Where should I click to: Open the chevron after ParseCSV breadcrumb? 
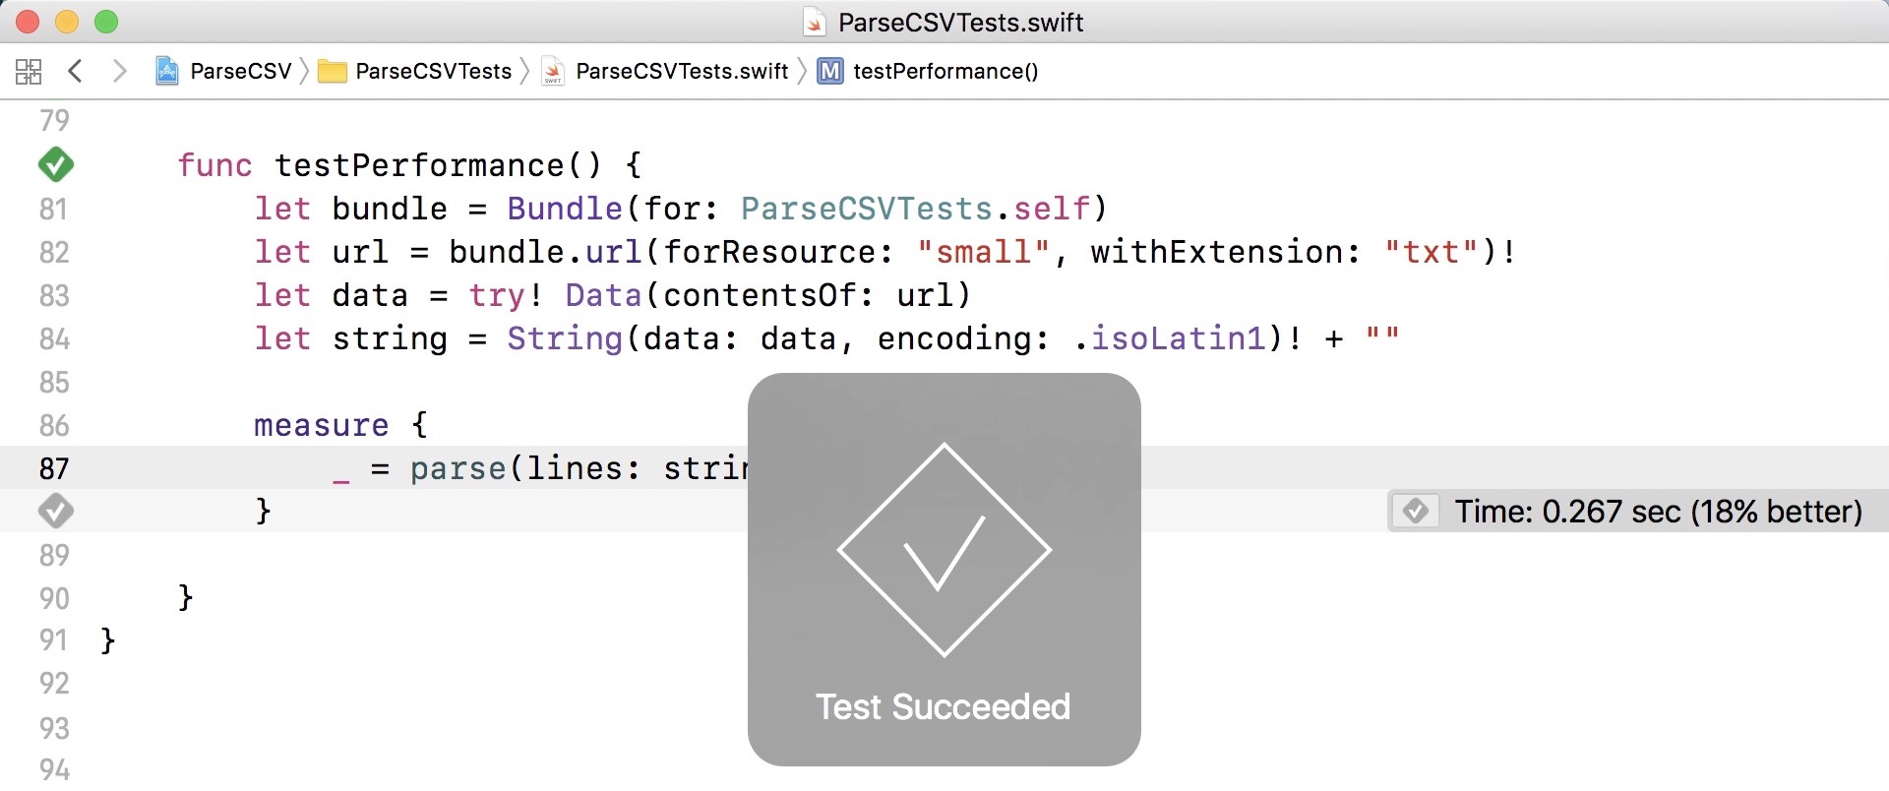click(x=305, y=71)
